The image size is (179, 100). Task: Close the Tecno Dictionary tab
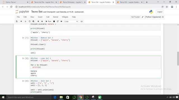click(85, 2)
